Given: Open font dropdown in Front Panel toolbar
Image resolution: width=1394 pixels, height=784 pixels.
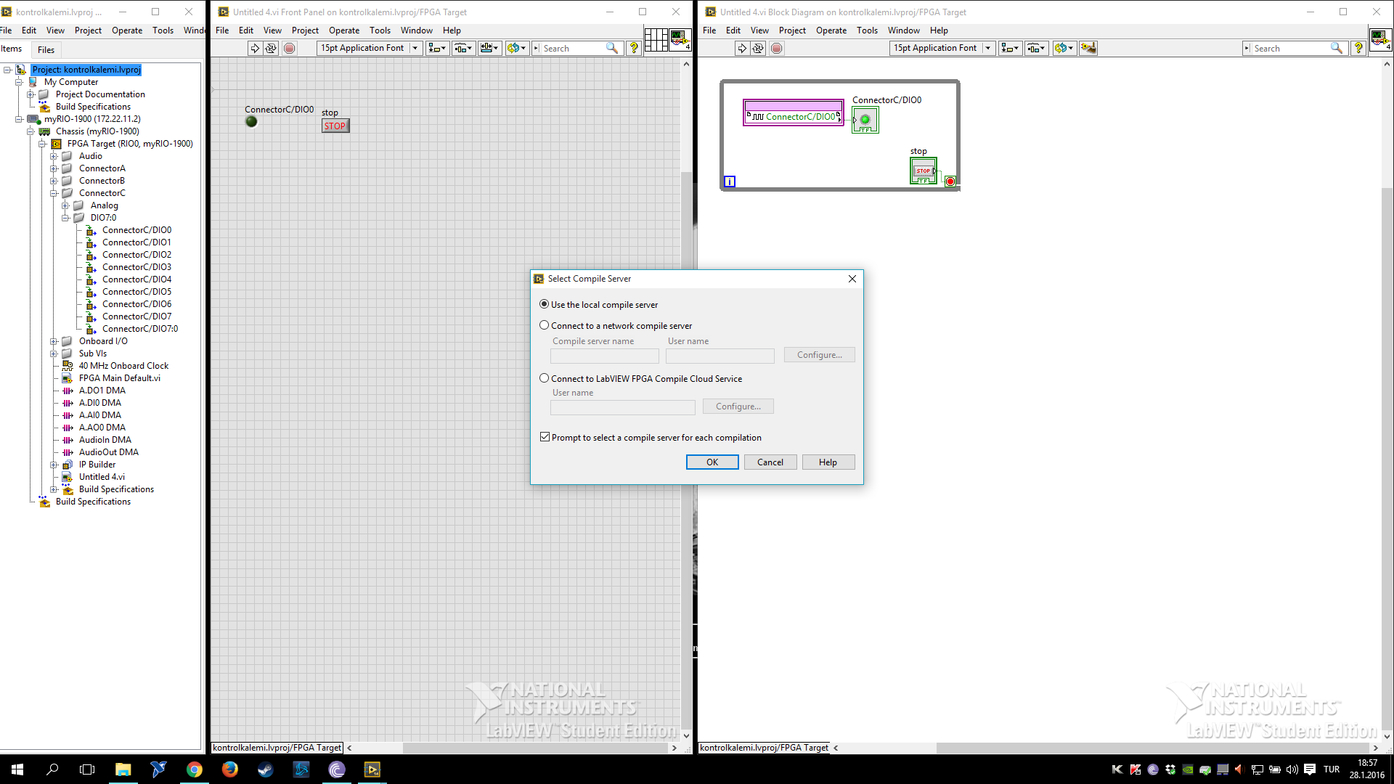Looking at the screenshot, I should (370, 48).
